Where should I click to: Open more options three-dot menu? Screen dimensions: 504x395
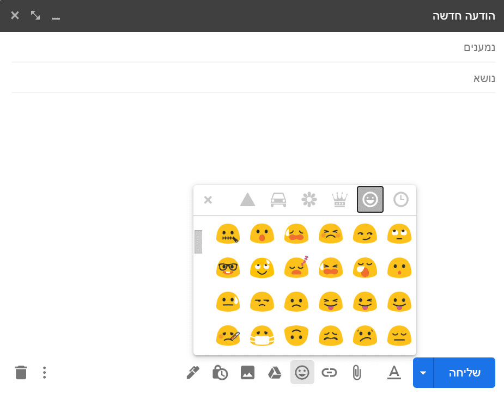point(44,373)
